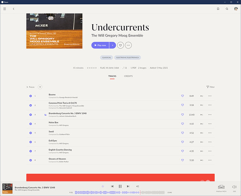Play track 7 English Country Dancing

pyautogui.click(x=31, y=151)
